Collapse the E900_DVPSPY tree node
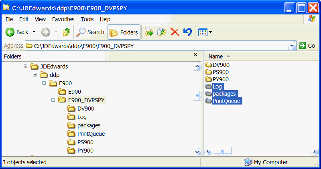The height and width of the screenshot is (169, 321). pyautogui.click(x=53, y=100)
